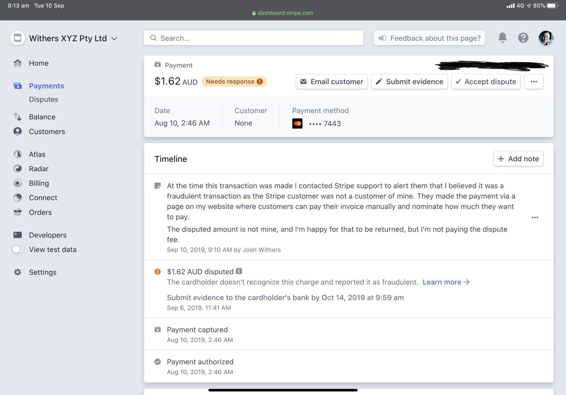Open Customers in the sidebar
The height and width of the screenshot is (395, 566).
click(x=47, y=132)
